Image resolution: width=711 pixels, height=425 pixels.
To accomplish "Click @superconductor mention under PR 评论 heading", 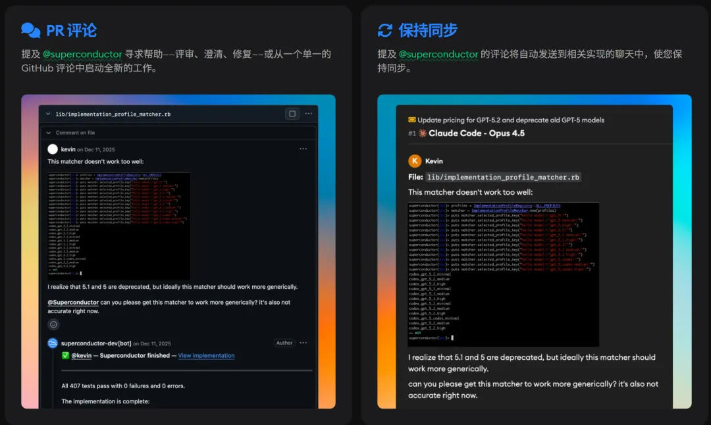I will tap(82, 55).
